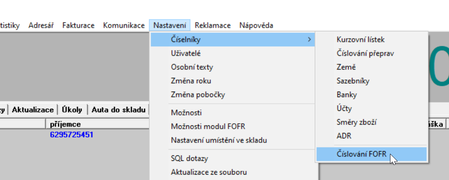Click the blue number 6295725451

pos(72,135)
